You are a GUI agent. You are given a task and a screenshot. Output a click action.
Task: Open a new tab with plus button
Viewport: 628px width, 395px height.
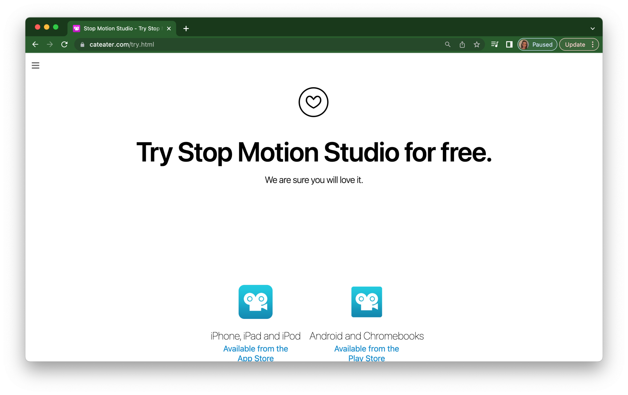click(186, 29)
